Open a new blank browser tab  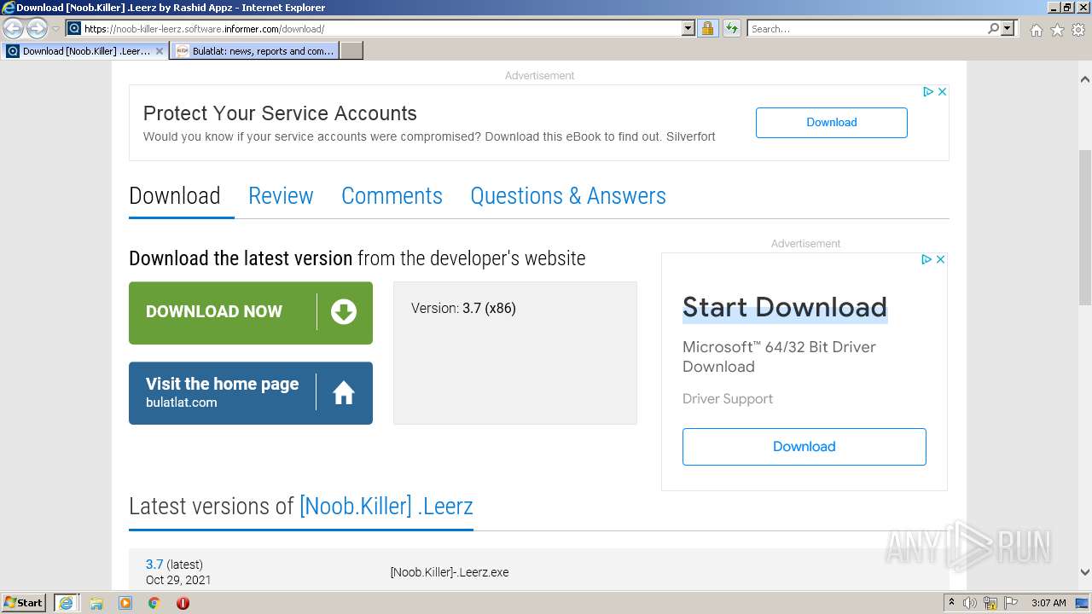(351, 51)
